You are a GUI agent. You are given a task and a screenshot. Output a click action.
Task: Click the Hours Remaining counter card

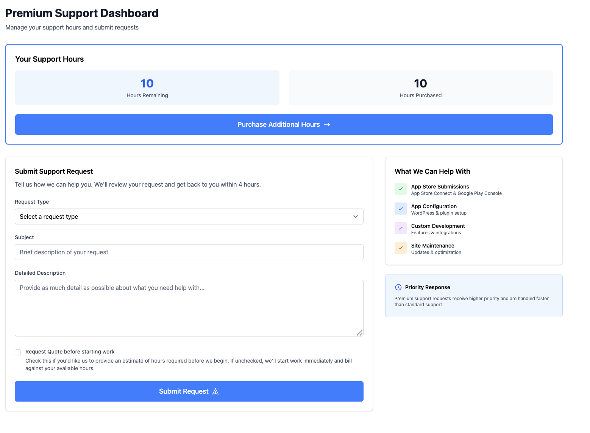[x=147, y=87]
